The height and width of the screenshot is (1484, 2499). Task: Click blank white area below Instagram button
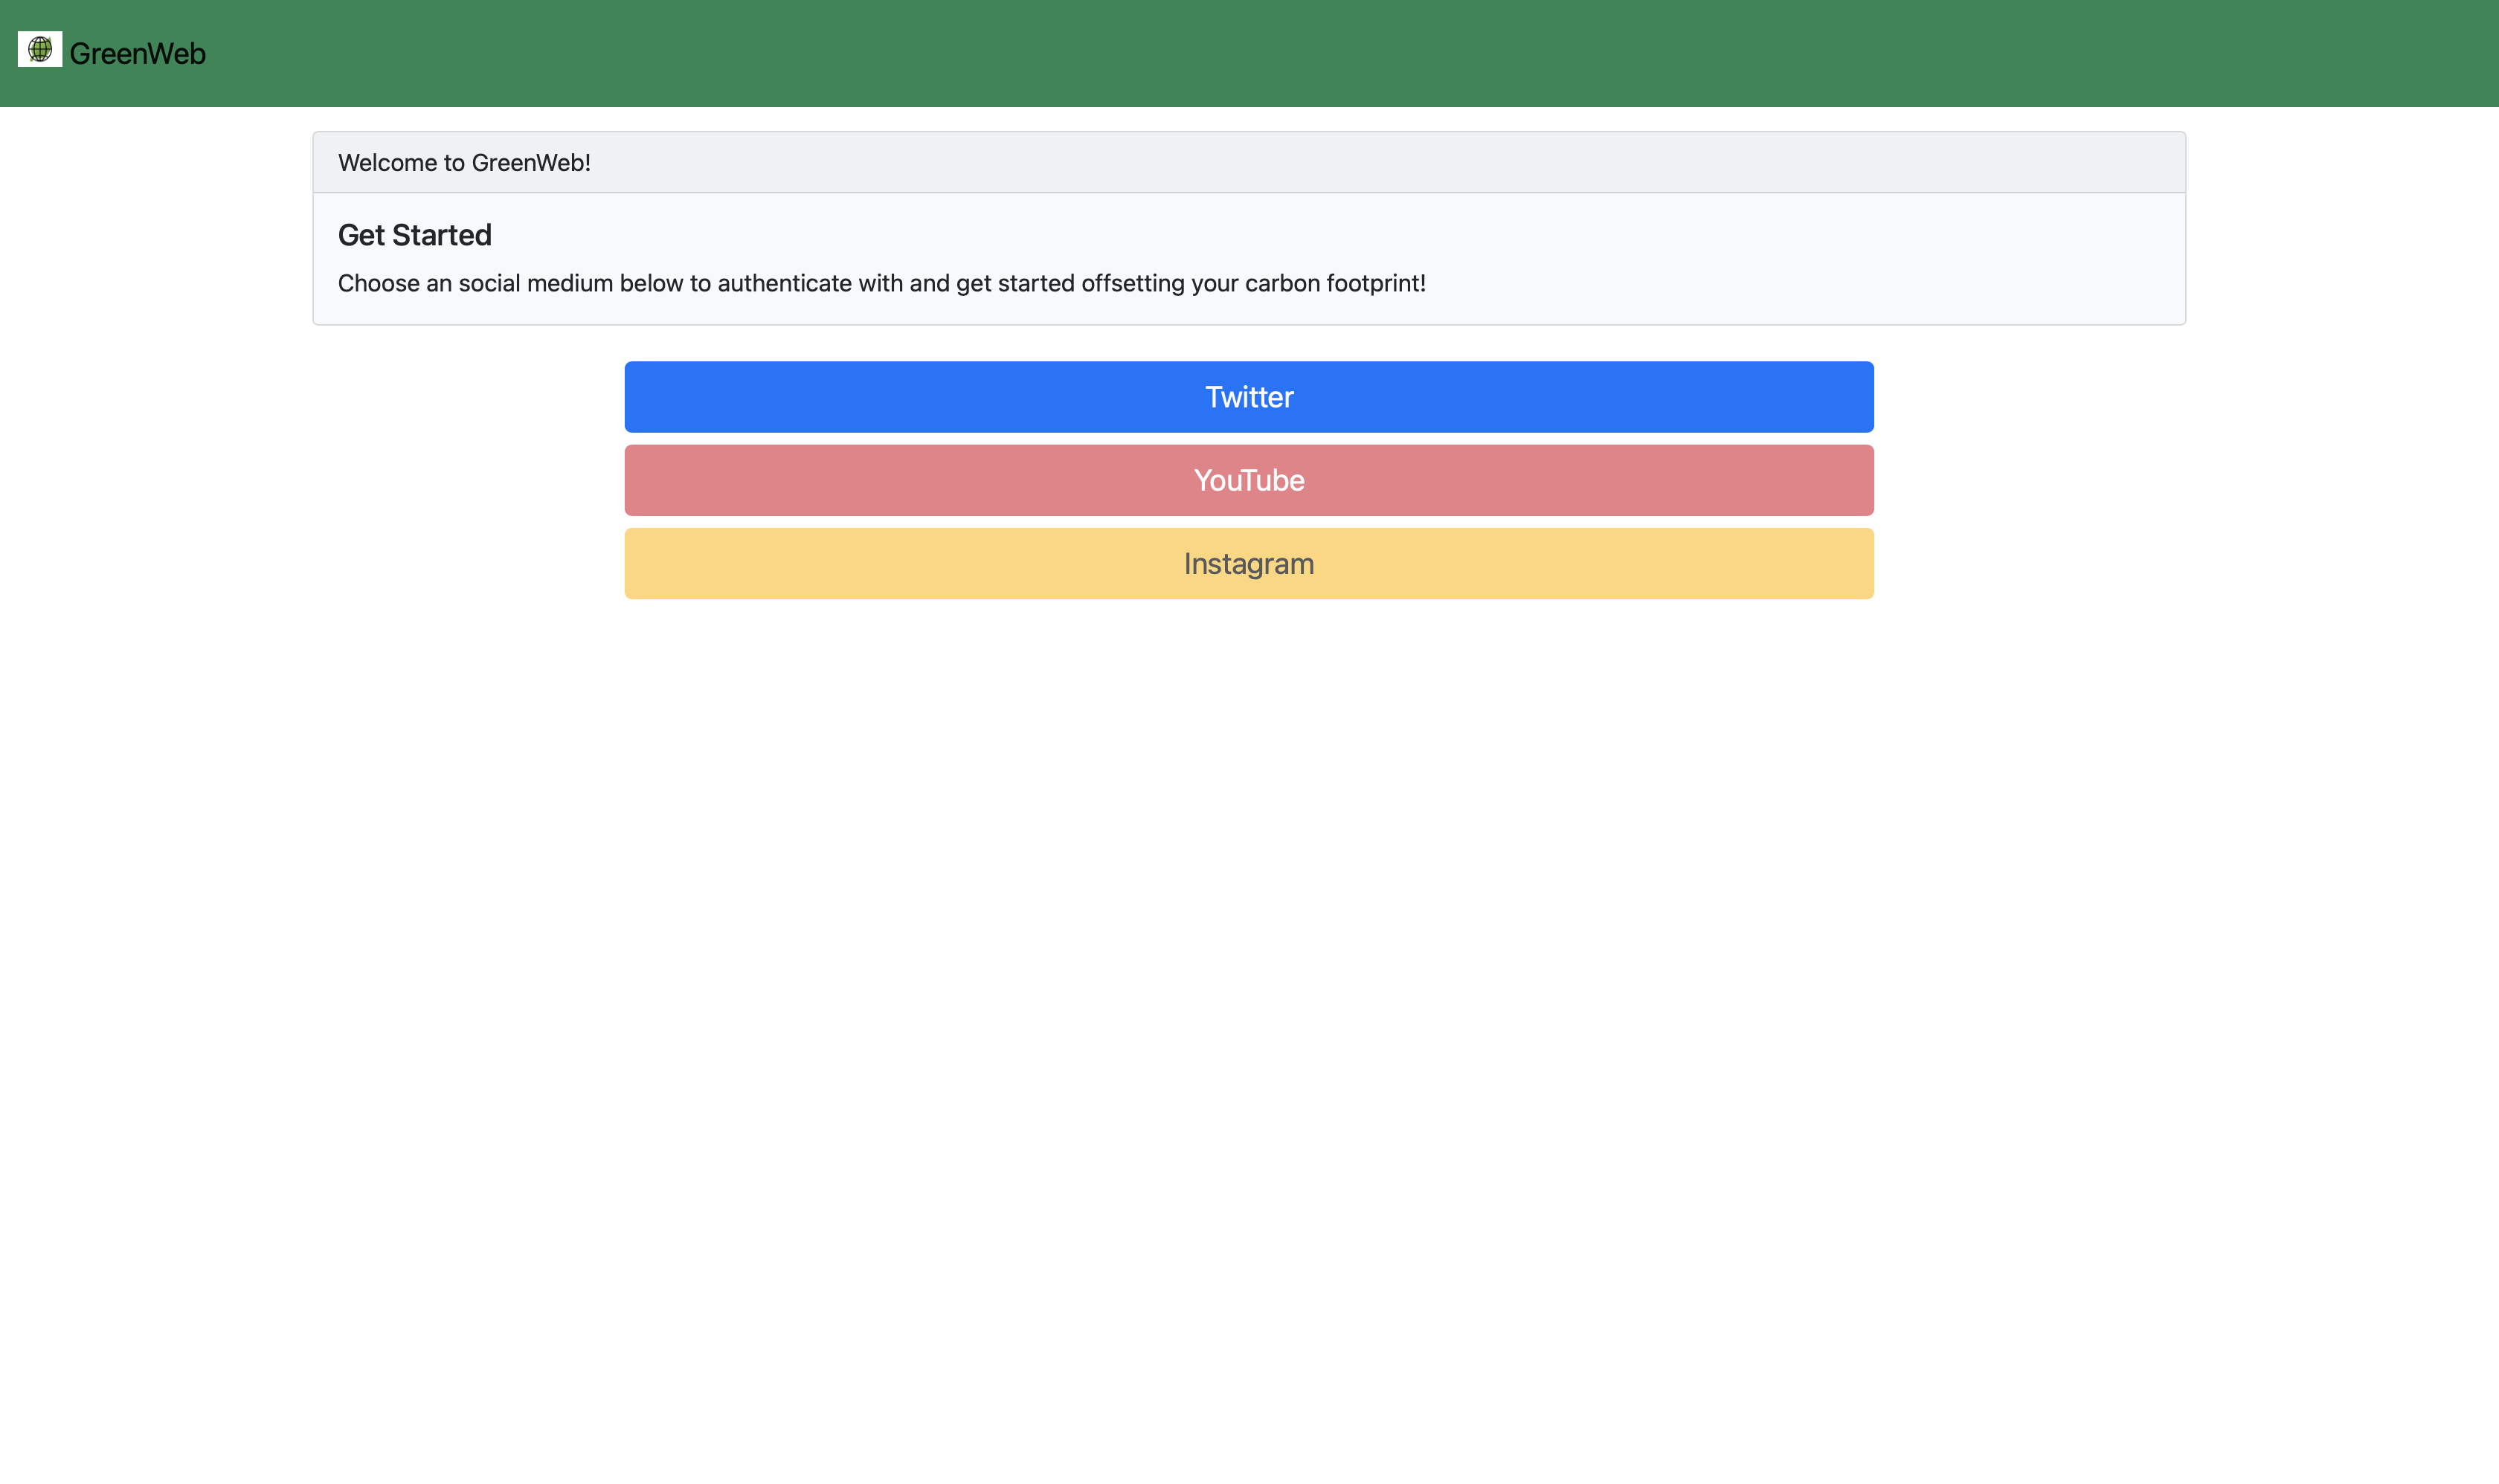click(1249, 900)
